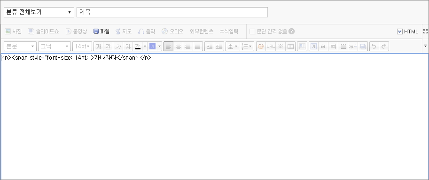Apply the purple text background color
Image resolution: width=429 pixels, height=180 pixels.
tap(152, 47)
